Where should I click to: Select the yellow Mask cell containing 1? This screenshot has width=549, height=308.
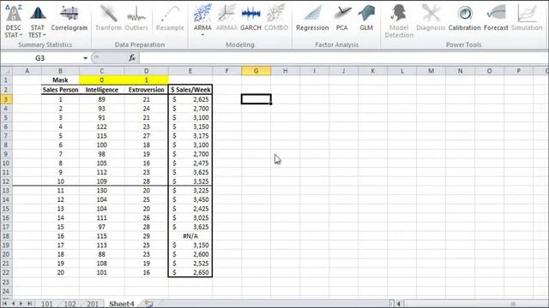coord(147,80)
